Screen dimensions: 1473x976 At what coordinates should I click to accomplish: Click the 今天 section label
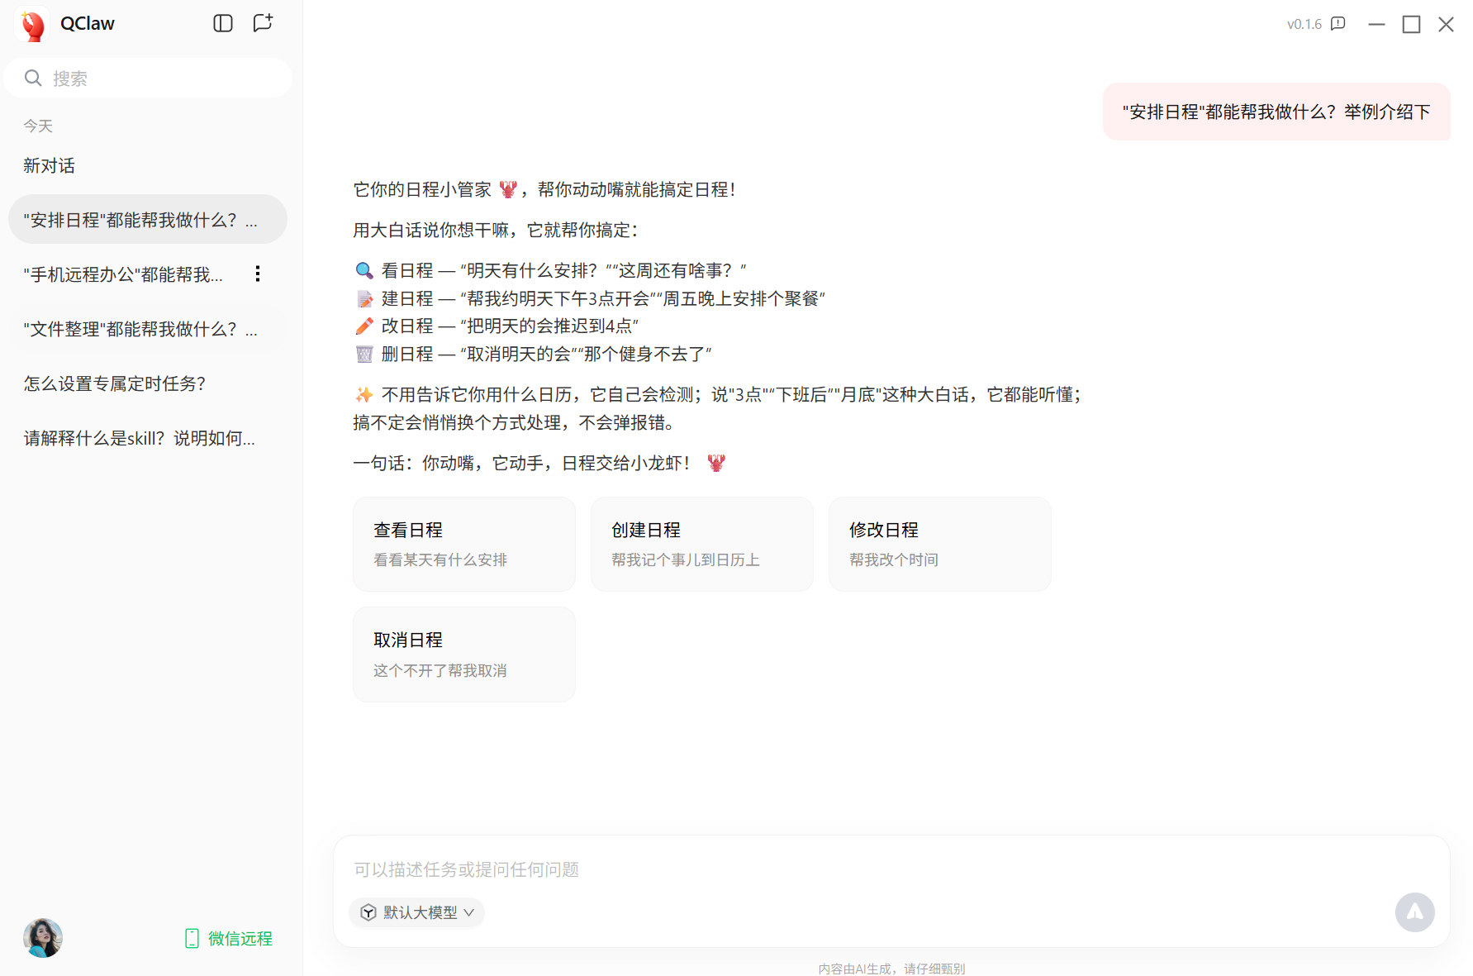(x=38, y=126)
